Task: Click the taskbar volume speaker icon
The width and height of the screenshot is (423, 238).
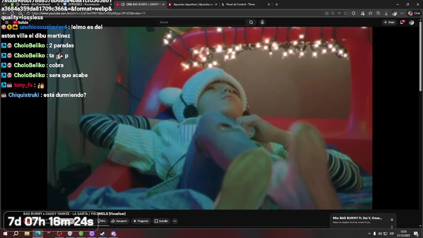Action: click(x=380, y=234)
